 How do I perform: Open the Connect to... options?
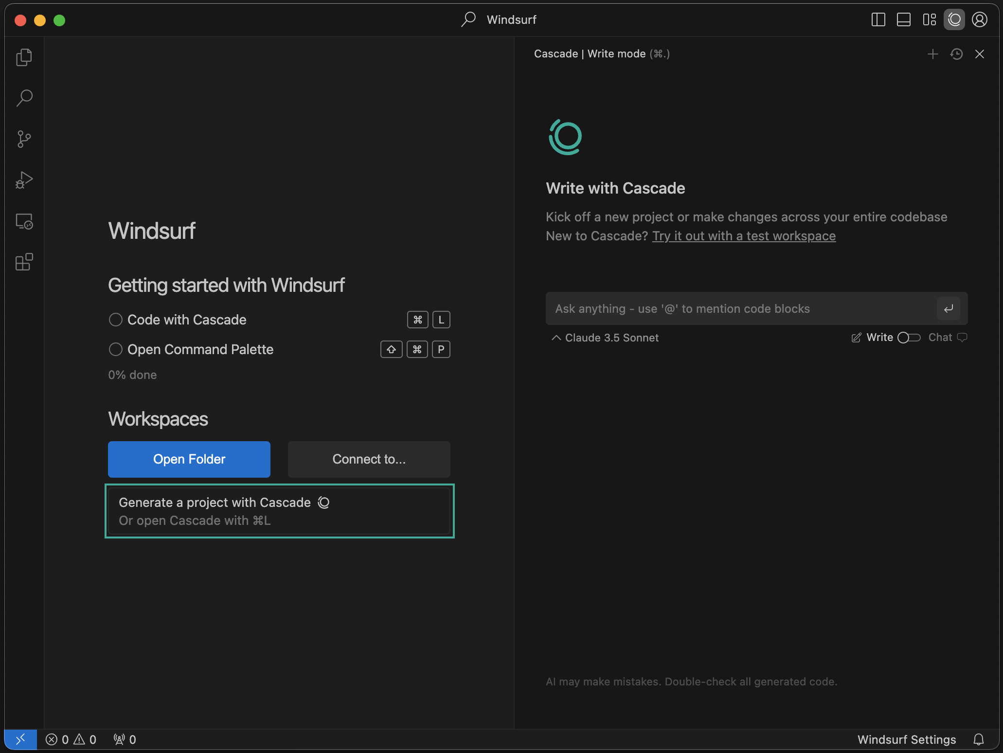[x=369, y=459]
